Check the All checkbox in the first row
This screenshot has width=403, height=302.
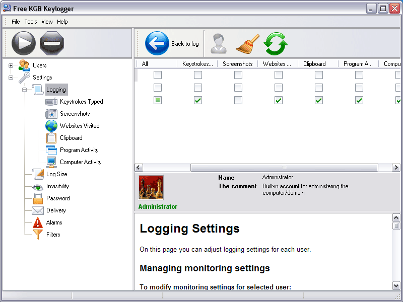(x=158, y=75)
